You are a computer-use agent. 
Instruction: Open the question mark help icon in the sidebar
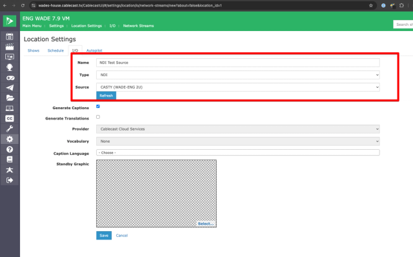click(10, 149)
